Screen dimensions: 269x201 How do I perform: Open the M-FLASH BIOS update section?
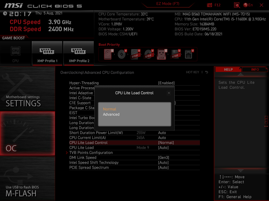click(x=27, y=178)
